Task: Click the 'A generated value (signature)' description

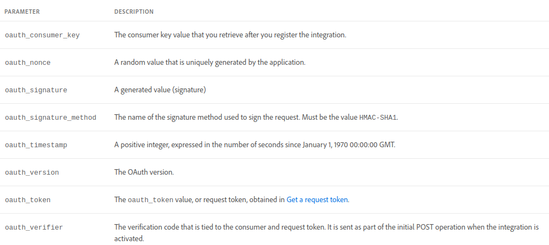Action: coord(160,90)
